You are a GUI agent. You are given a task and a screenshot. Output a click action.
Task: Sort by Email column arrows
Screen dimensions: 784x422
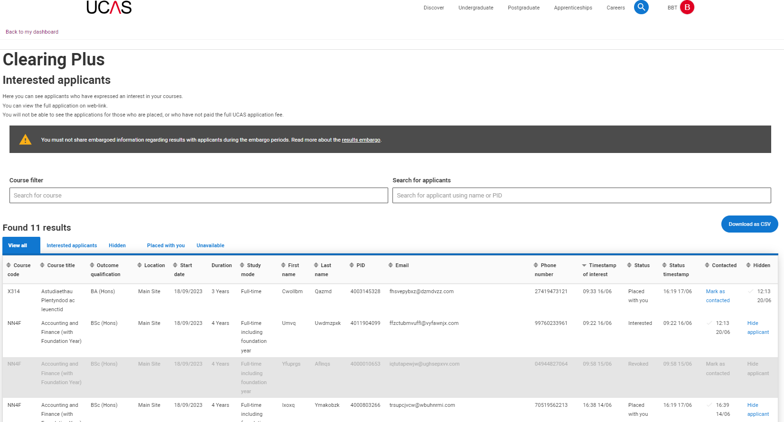coord(391,265)
